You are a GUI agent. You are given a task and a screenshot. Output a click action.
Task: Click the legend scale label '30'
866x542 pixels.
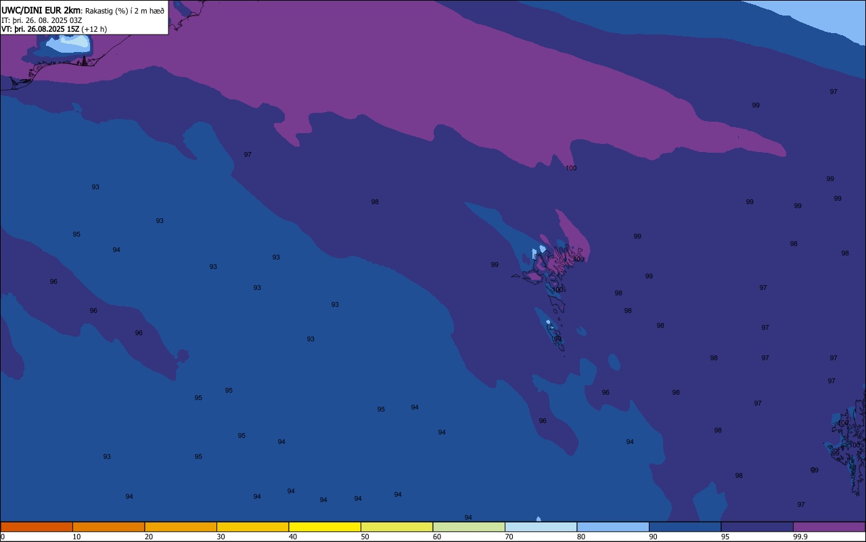[x=221, y=537]
